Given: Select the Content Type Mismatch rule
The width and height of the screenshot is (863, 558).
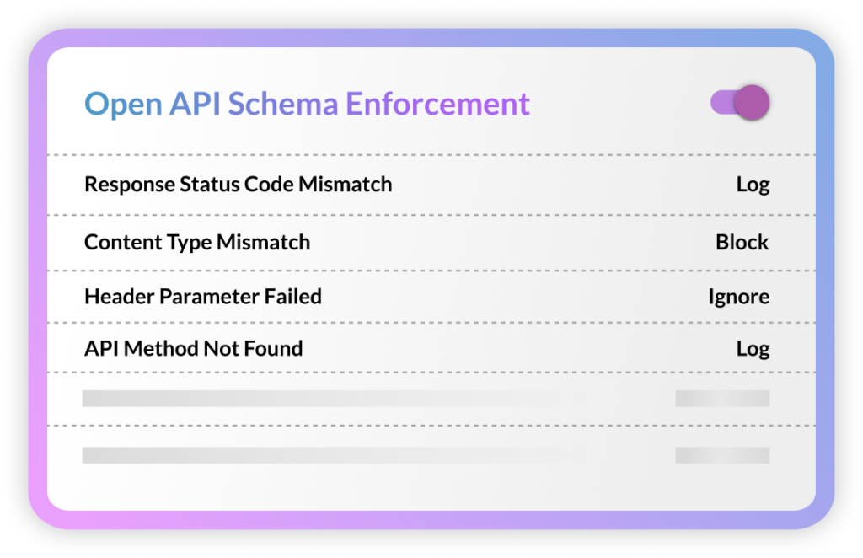Looking at the screenshot, I should click(x=196, y=242).
